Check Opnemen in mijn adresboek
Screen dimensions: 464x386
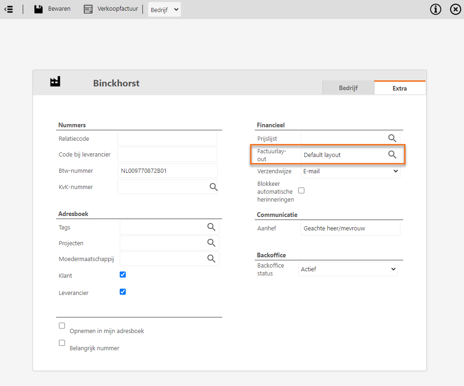pyautogui.click(x=62, y=326)
